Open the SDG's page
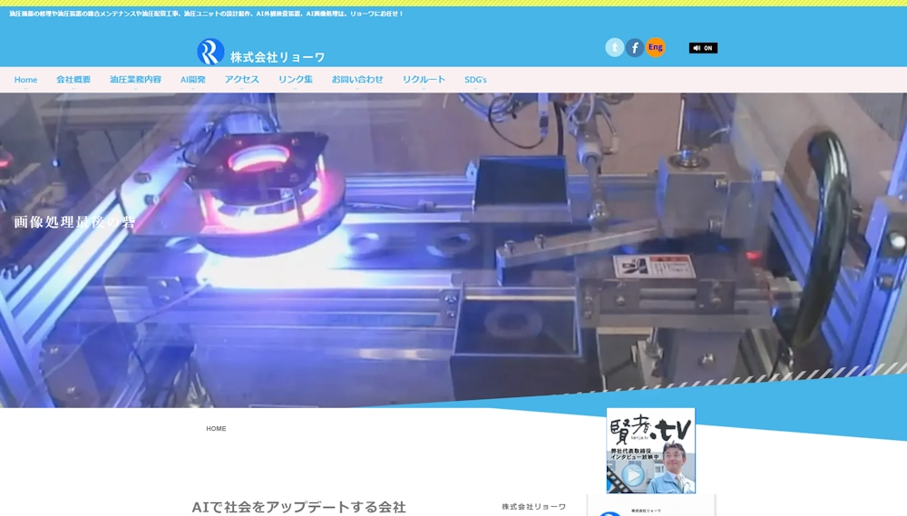 pyautogui.click(x=475, y=80)
